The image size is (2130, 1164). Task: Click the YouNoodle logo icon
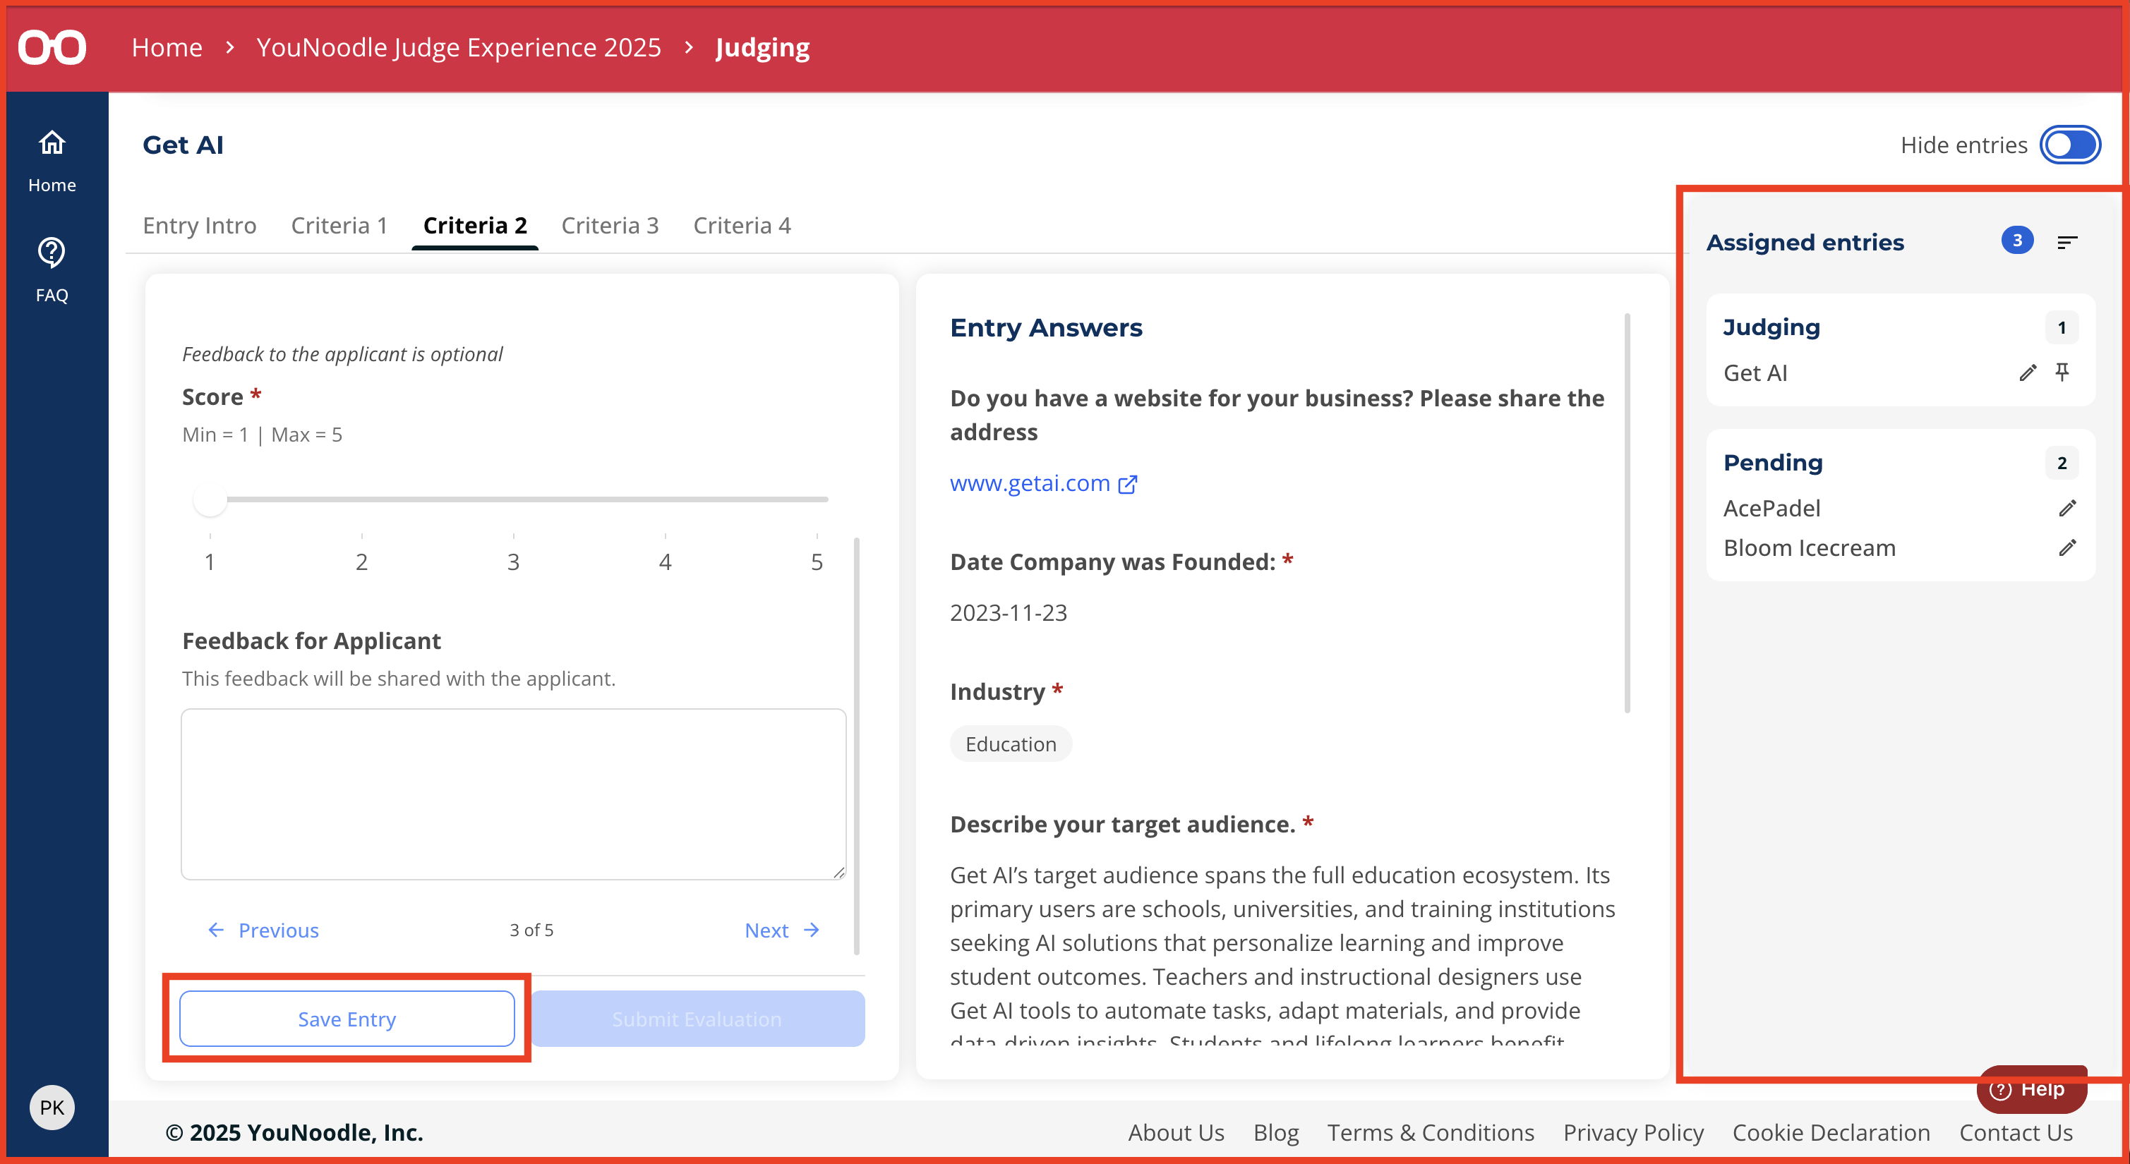[x=52, y=47]
